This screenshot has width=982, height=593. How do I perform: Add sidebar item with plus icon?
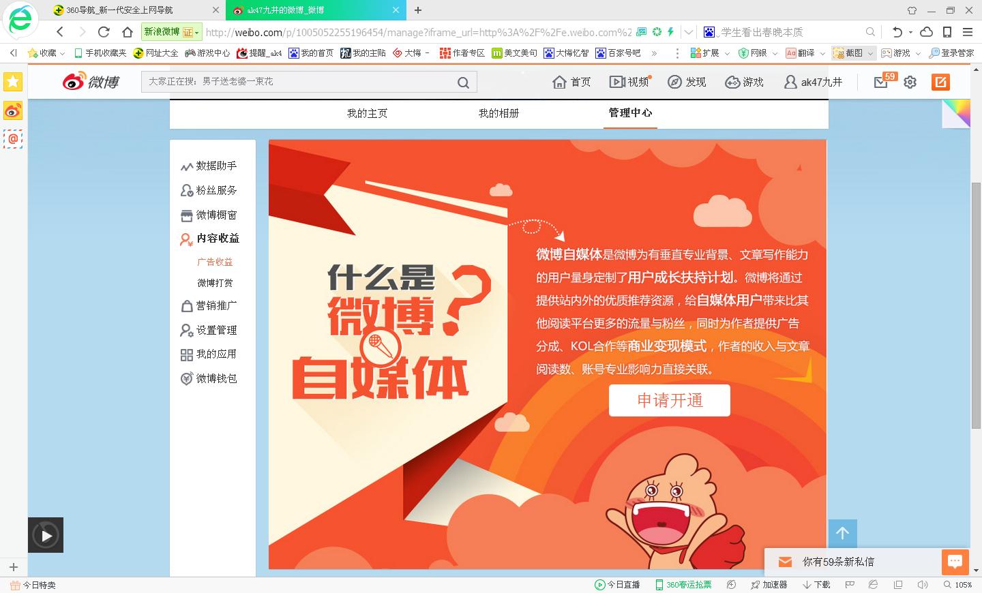[x=13, y=567]
